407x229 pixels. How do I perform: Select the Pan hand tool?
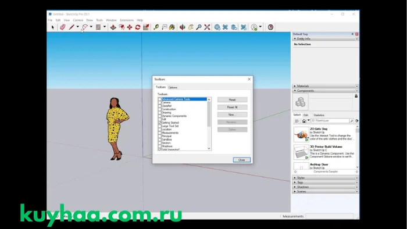point(191,27)
